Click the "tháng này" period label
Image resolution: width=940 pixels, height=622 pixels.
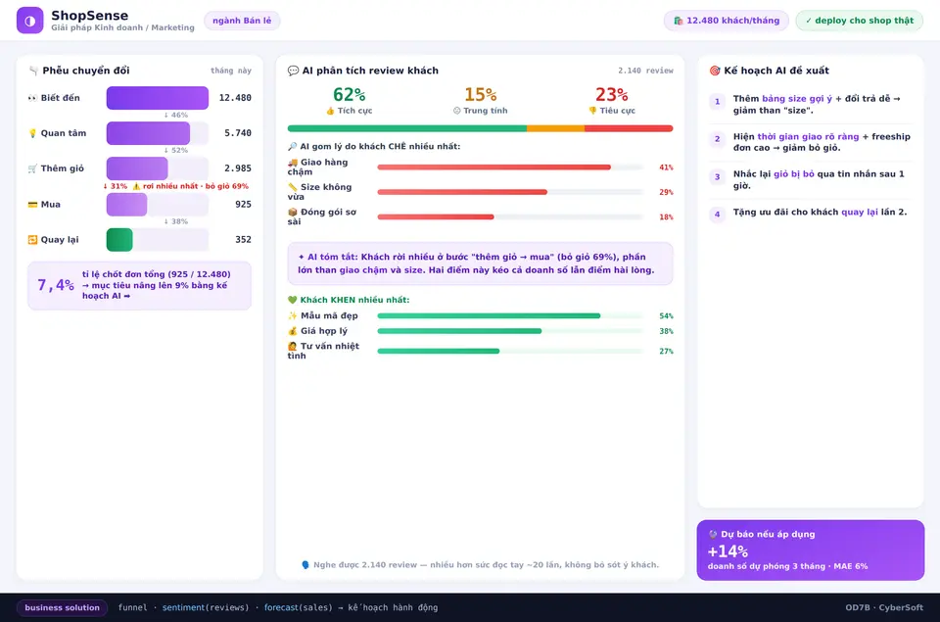[x=231, y=71]
